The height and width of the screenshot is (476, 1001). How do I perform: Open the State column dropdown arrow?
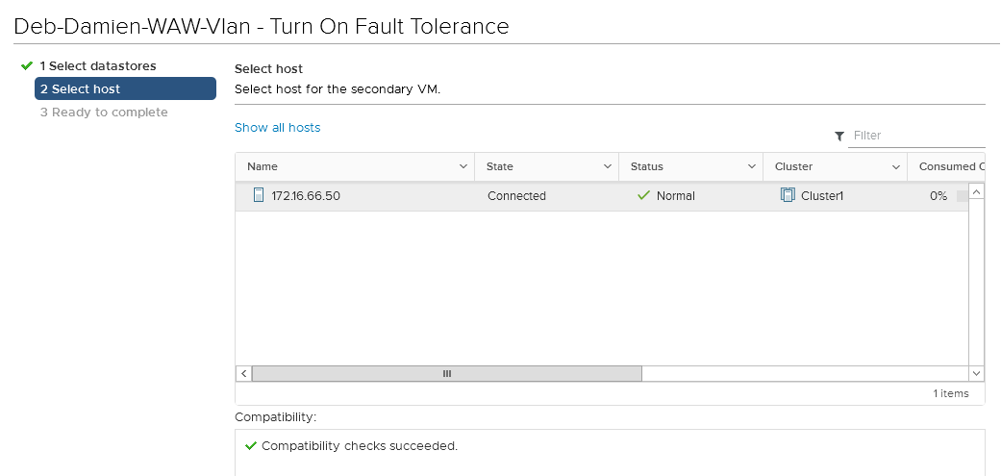608,166
